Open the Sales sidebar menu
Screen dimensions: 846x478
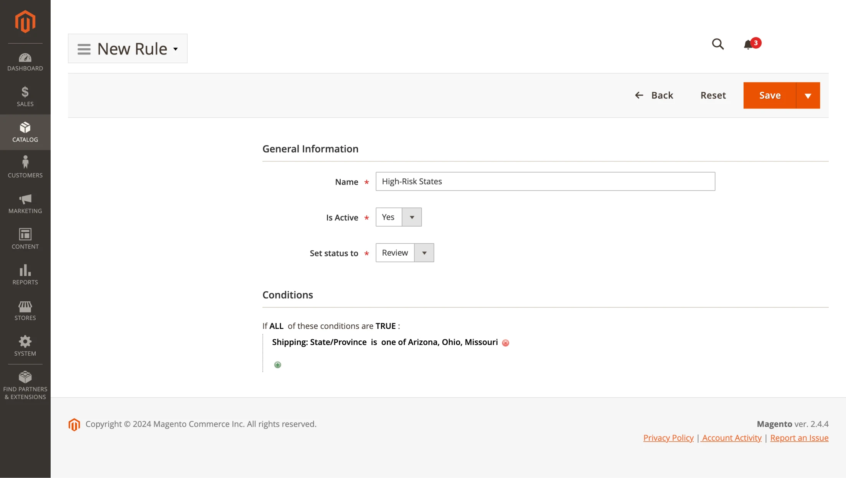25,97
